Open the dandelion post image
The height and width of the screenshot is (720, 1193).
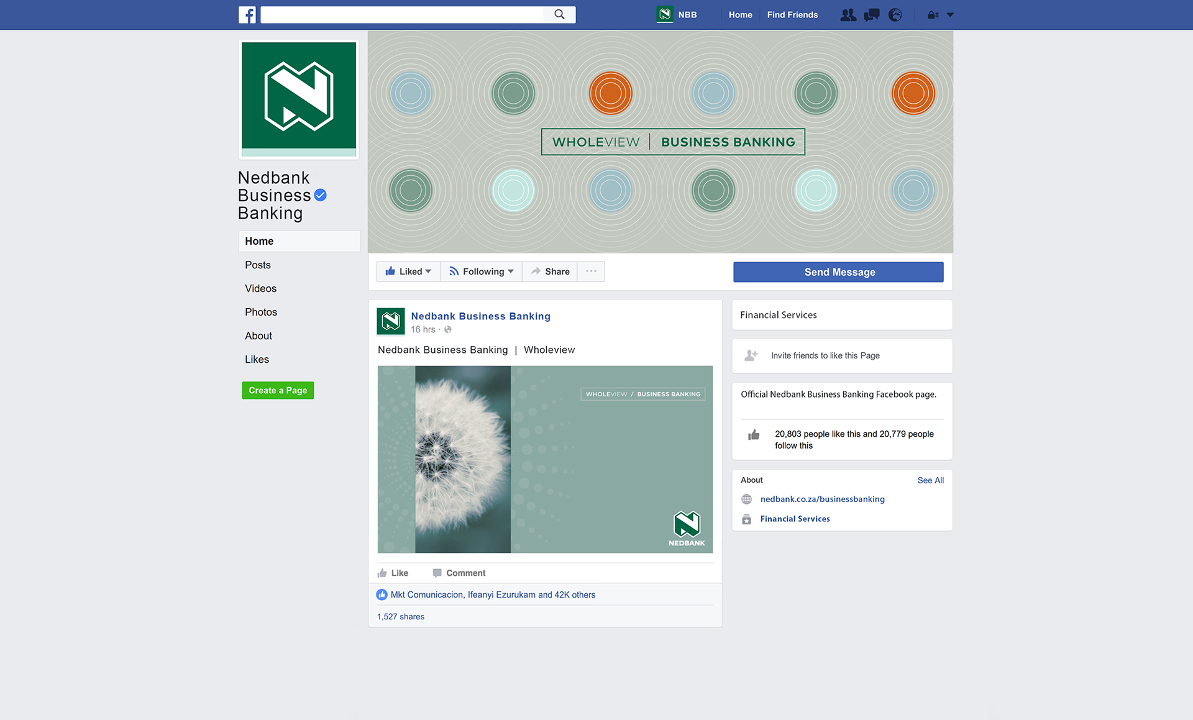[545, 459]
